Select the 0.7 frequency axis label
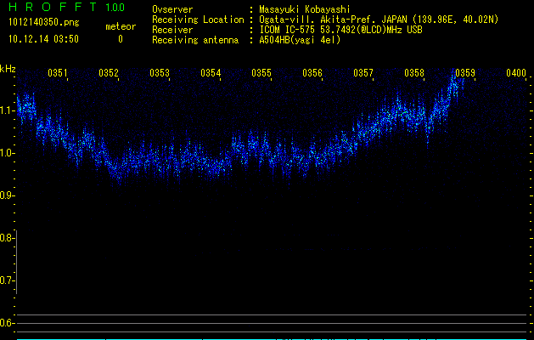The image size is (534, 340). click(x=7, y=280)
